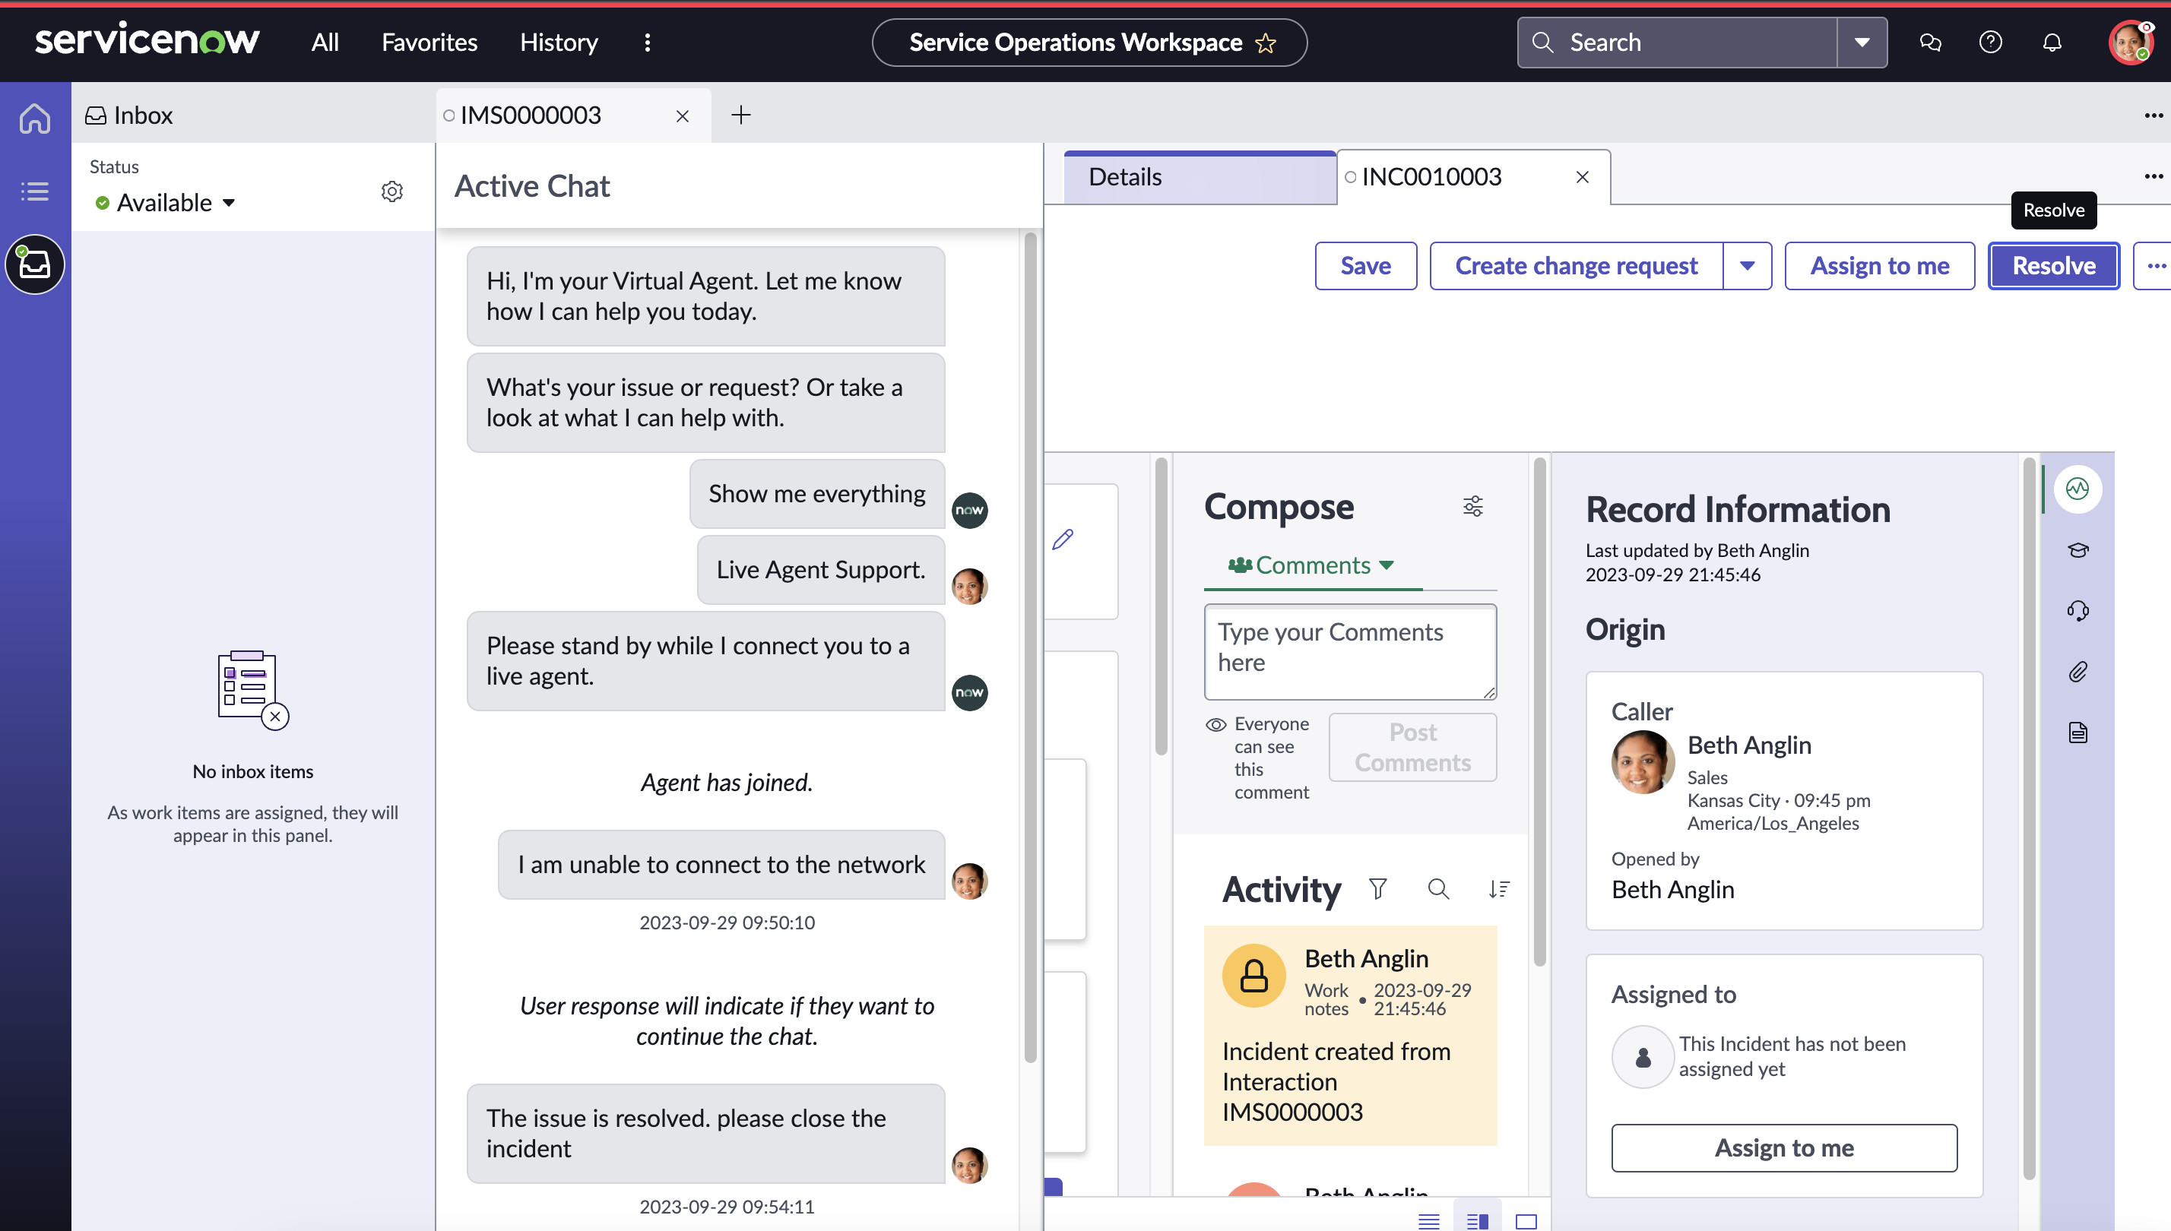Screen dimensions: 2171x1231
Task: Open the History menu
Action: coord(558,43)
